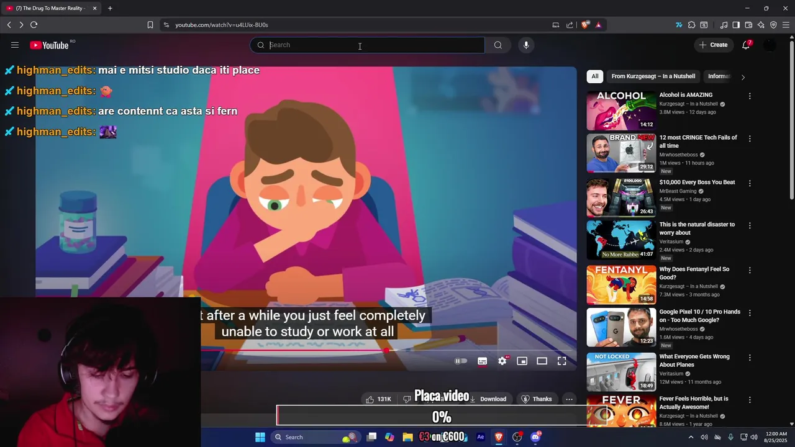Open the three-dot more actions under the video

pos(569,399)
